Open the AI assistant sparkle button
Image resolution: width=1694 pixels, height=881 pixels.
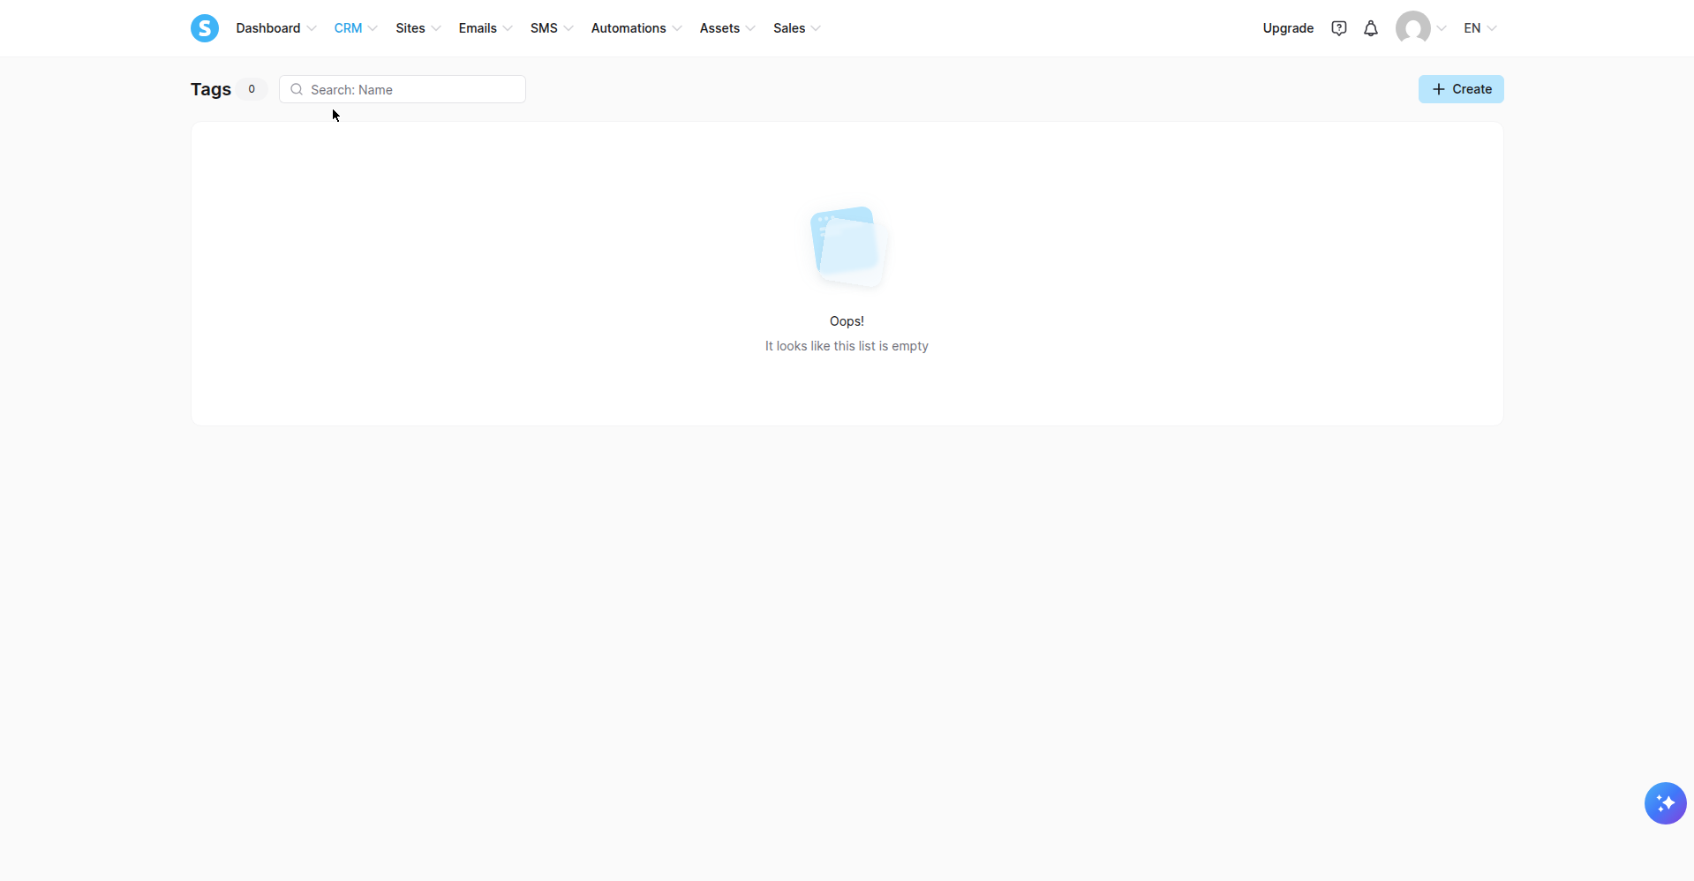pyautogui.click(x=1666, y=803)
